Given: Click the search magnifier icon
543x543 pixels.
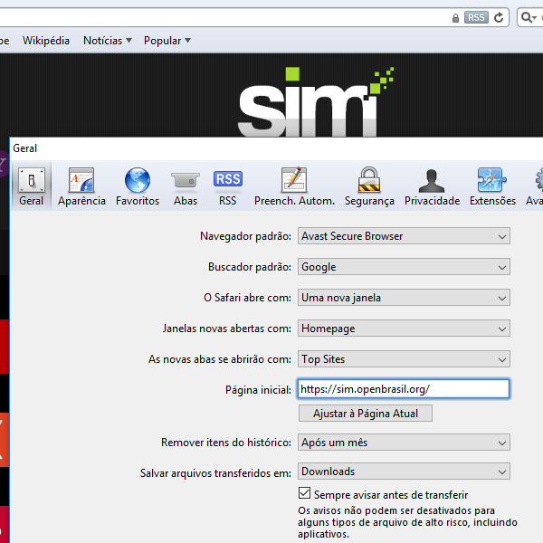Looking at the screenshot, I should tap(529, 17).
